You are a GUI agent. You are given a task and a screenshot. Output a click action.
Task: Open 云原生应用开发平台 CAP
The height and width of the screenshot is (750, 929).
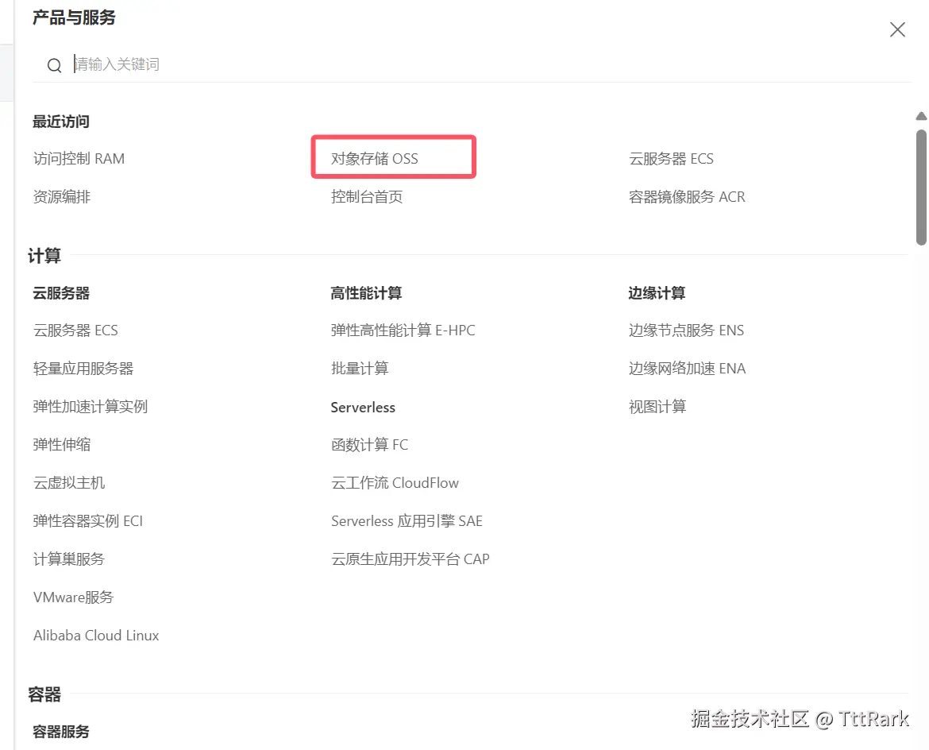[x=410, y=559]
